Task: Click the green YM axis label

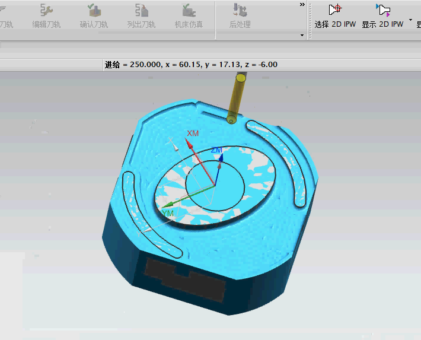Action: pyautogui.click(x=168, y=212)
